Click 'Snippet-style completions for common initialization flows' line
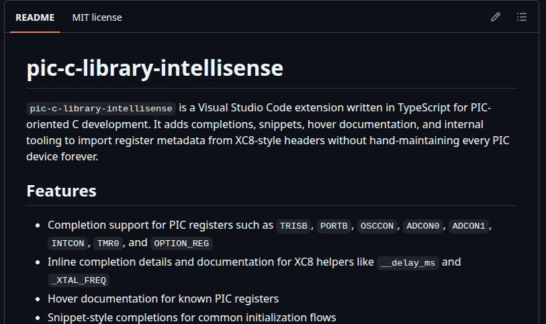The height and width of the screenshot is (324, 546). (192, 318)
